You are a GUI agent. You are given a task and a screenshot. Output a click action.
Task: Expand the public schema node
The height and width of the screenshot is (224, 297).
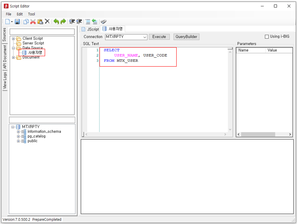pyautogui.click(x=18, y=141)
